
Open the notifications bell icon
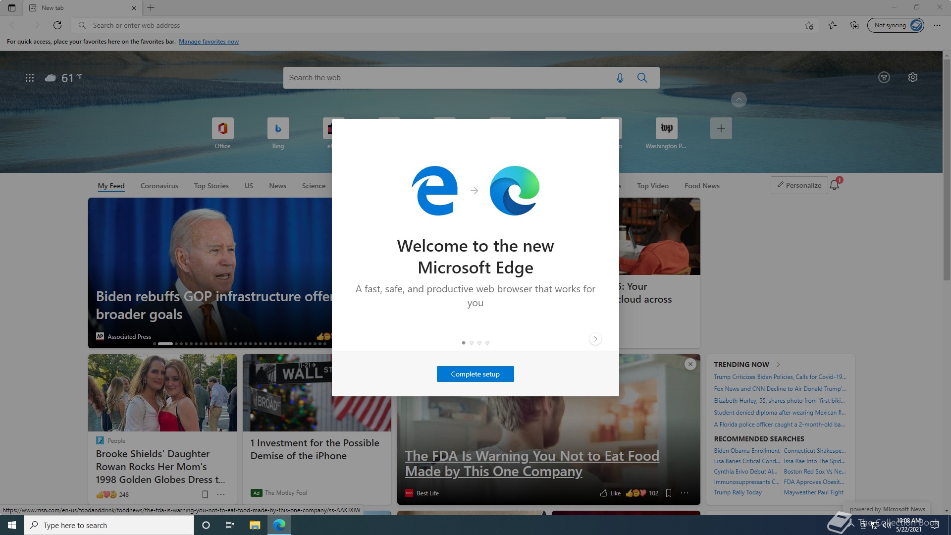[x=835, y=185]
